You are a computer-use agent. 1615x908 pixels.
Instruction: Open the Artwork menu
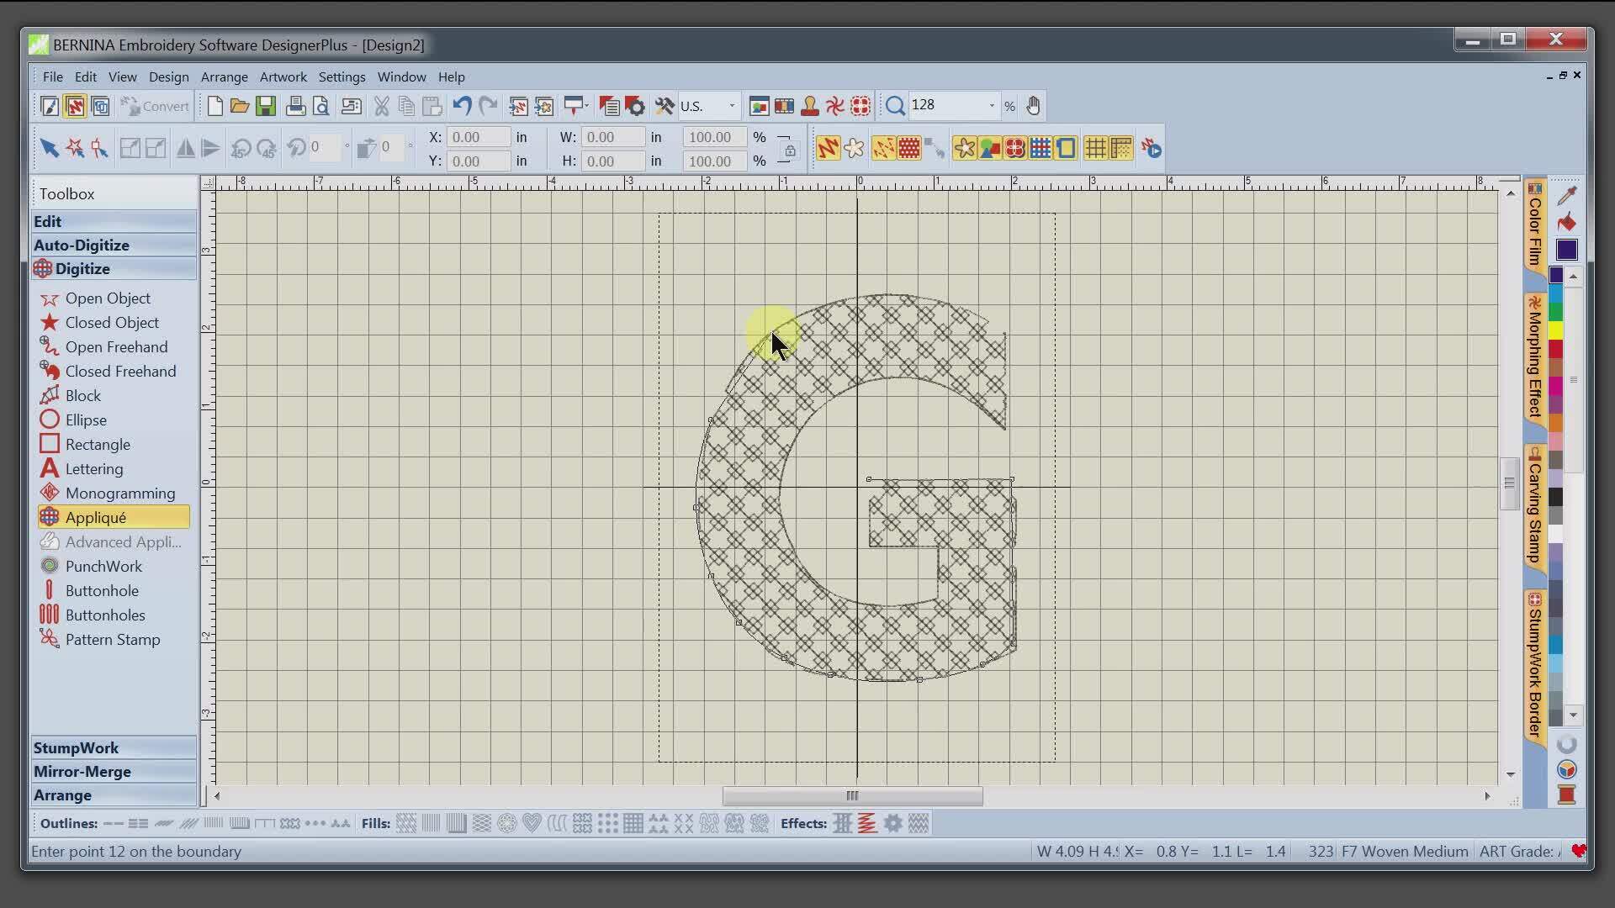[283, 77]
